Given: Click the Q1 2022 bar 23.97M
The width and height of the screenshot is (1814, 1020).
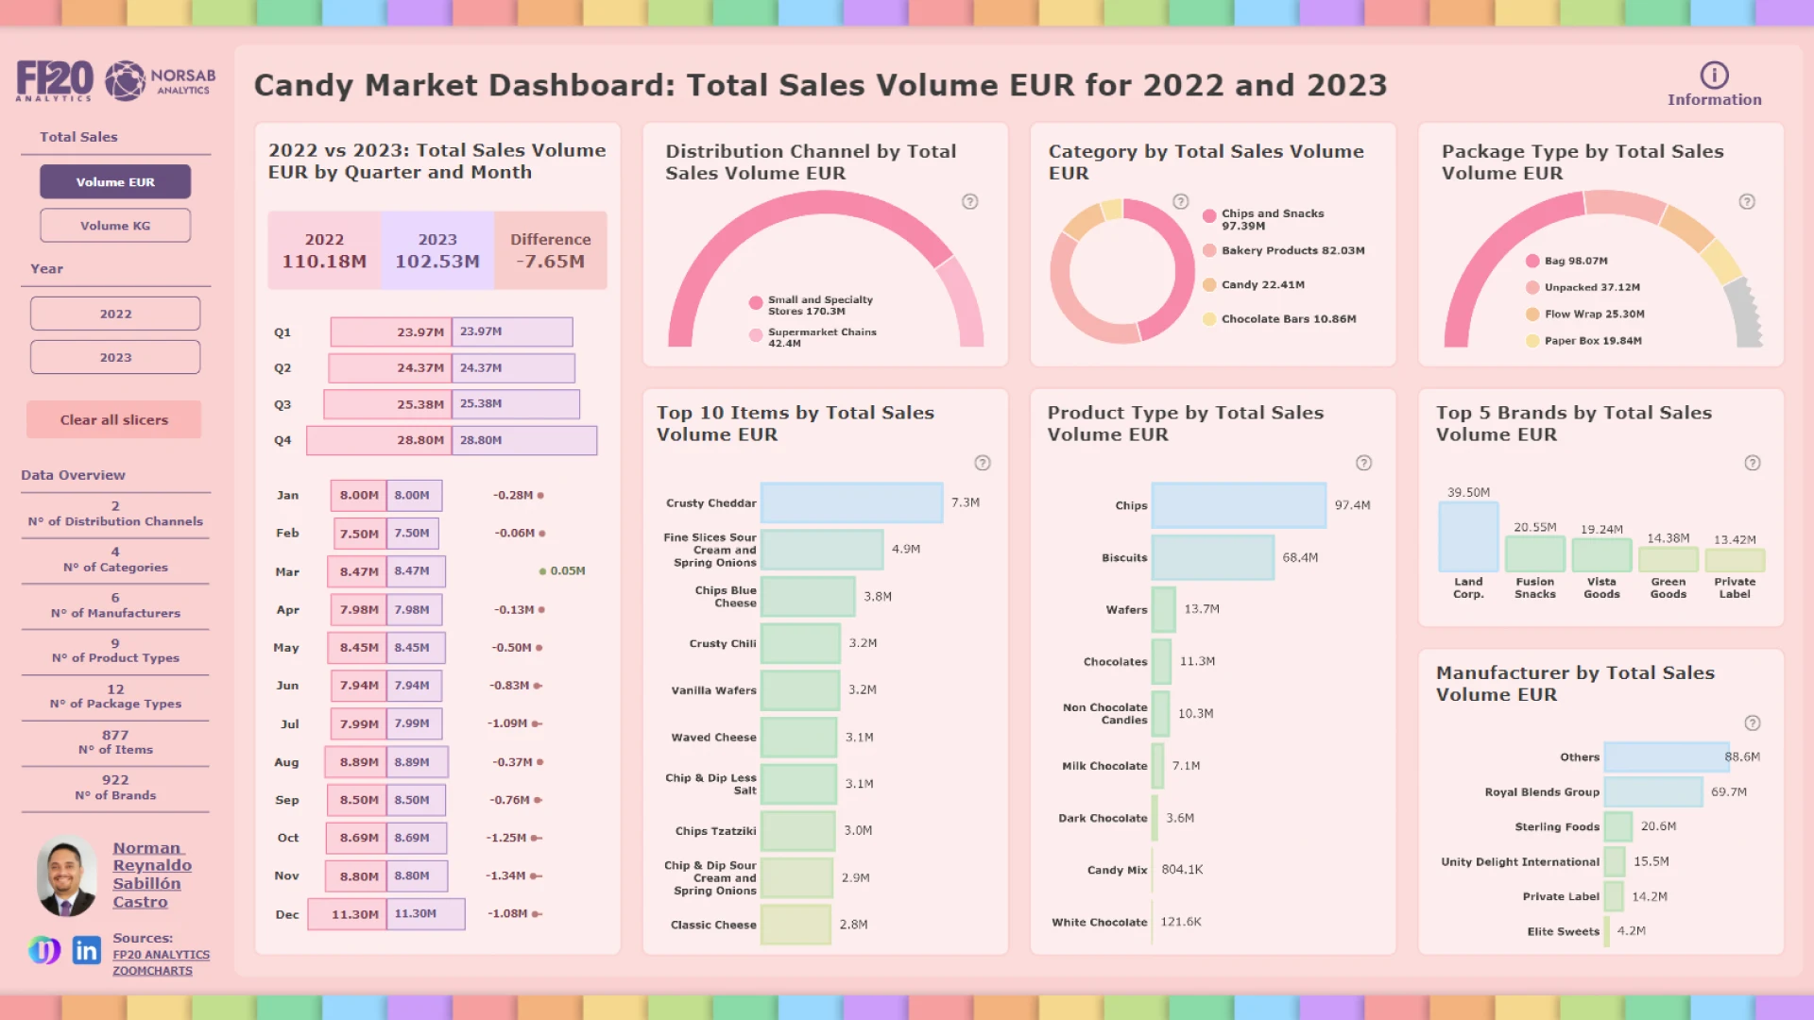Looking at the screenshot, I should (391, 331).
